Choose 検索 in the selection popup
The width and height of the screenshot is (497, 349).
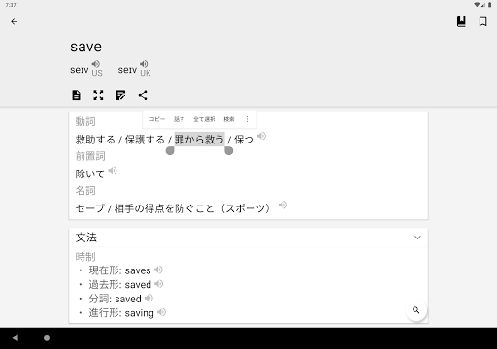[x=229, y=119]
